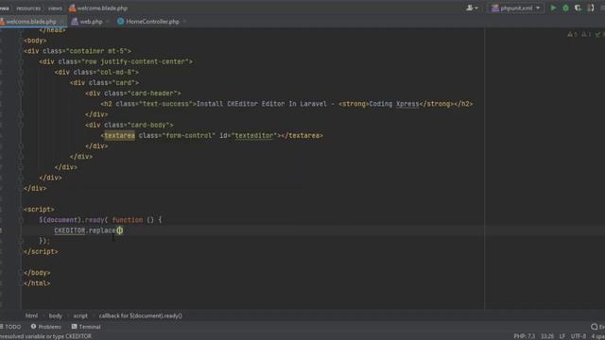The width and height of the screenshot is (605, 340).
Task: Click the CKEDITOR identifier in the script
Action: click(x=69, y=230)
